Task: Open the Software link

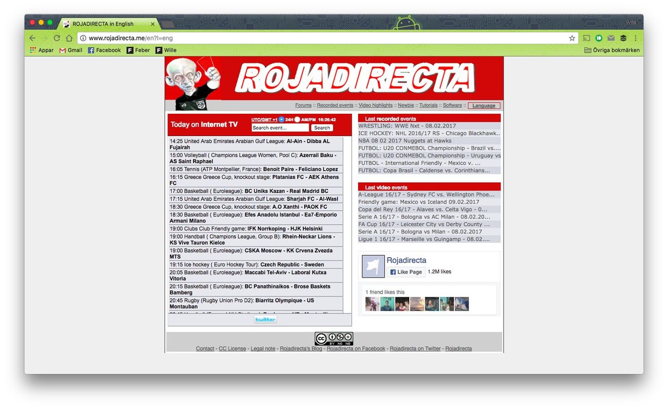Action: pos(452,105)
